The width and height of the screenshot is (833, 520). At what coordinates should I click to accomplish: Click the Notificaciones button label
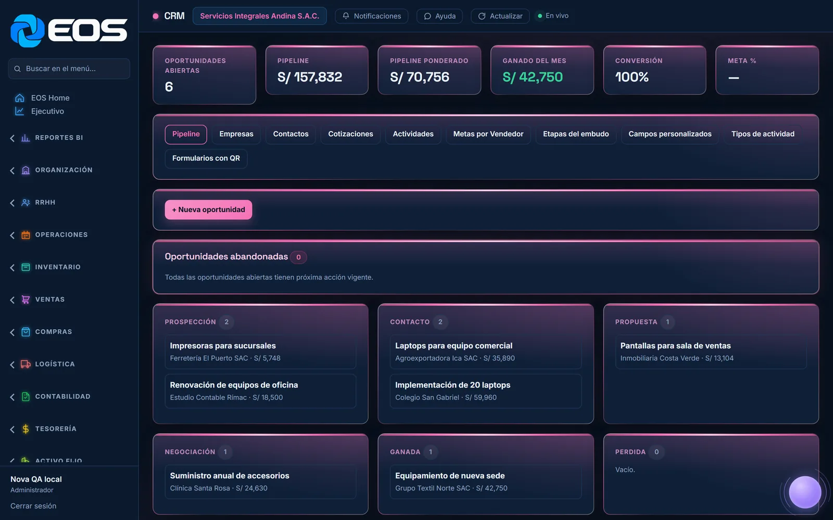tap(377, 16)
